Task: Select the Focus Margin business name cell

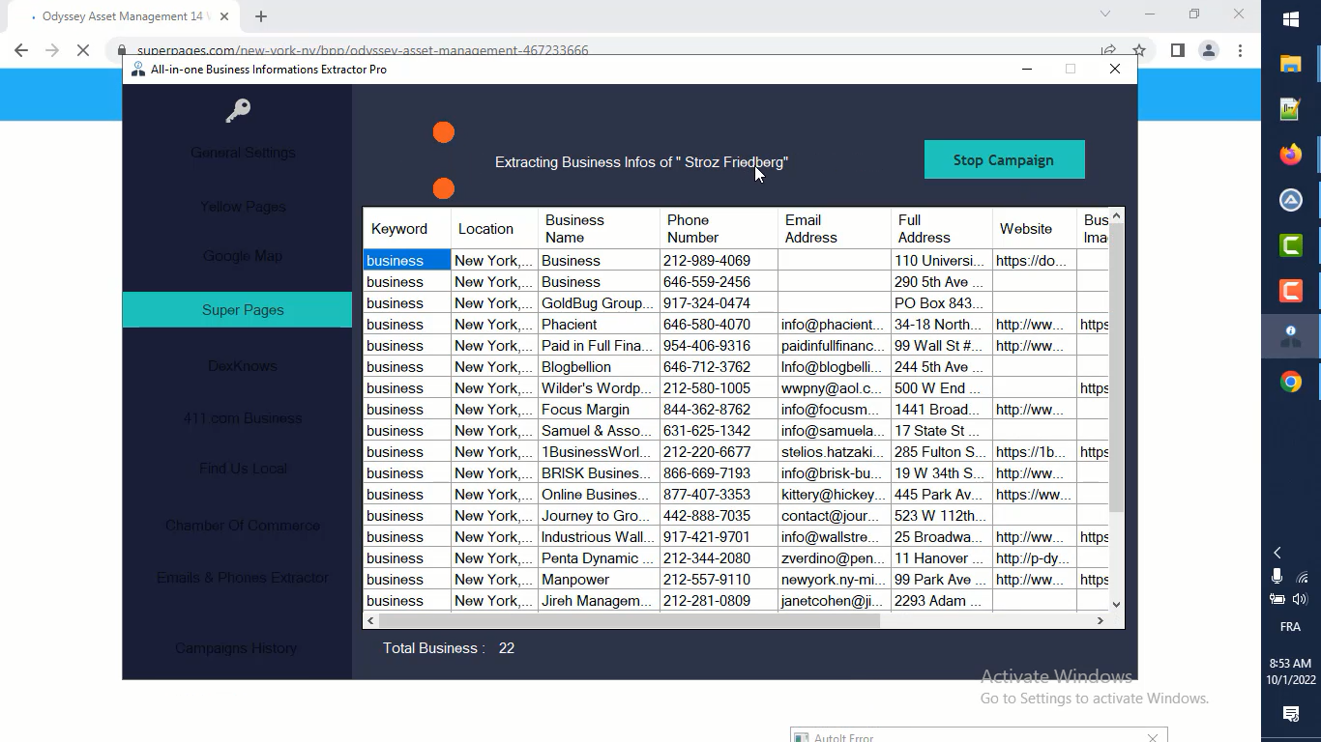Action: coord(599,410)
